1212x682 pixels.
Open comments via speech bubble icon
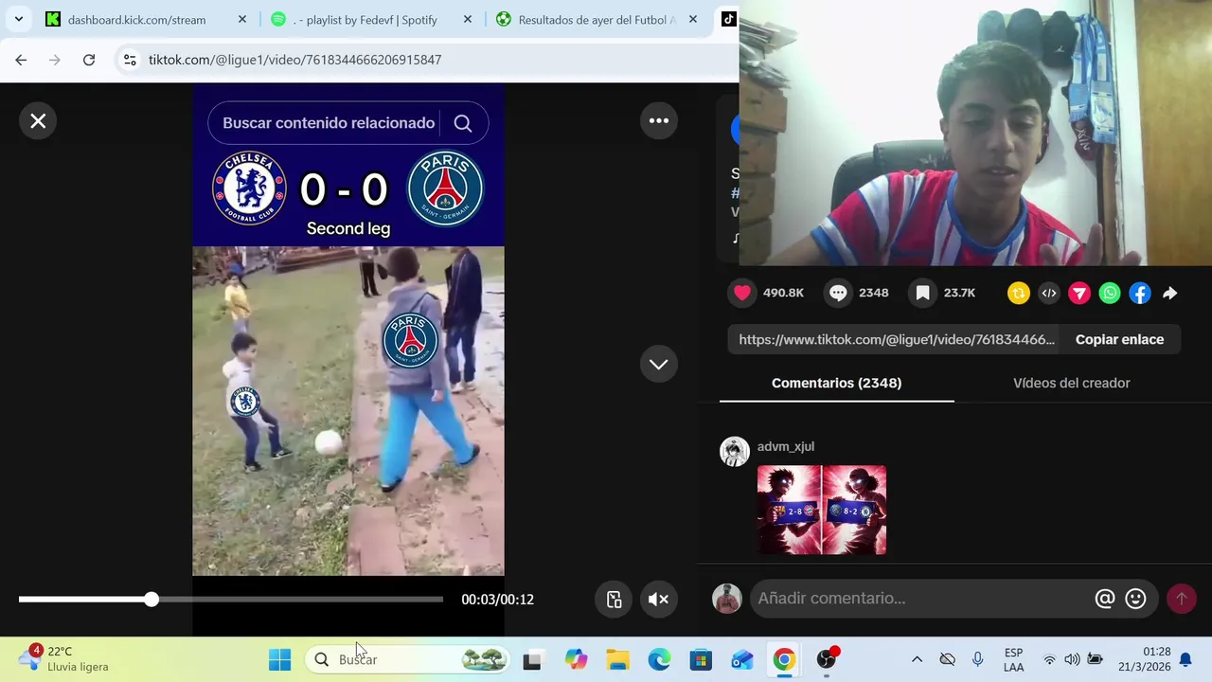(838, 293)
